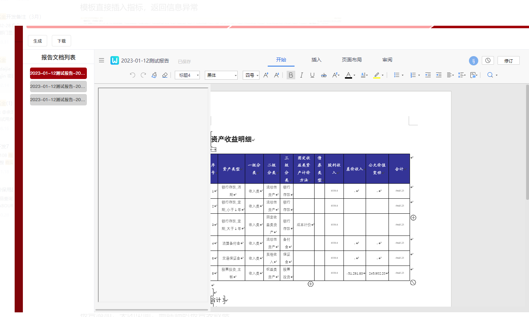
Task: Open the line spacing options
Action: (462, 75)
